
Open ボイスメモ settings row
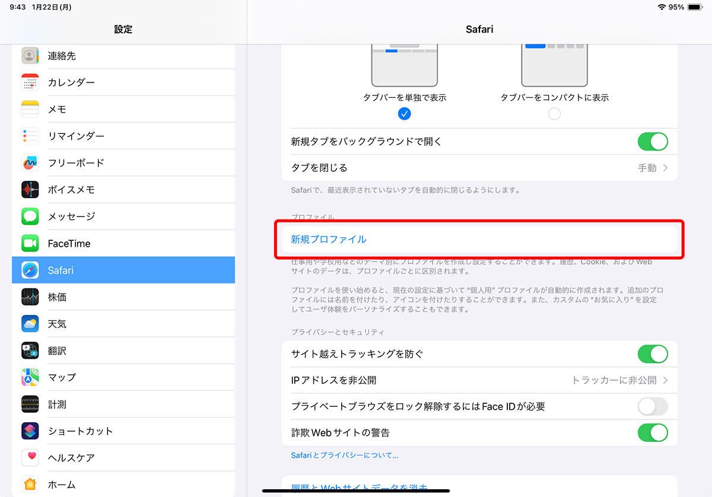tap(123, 190)
